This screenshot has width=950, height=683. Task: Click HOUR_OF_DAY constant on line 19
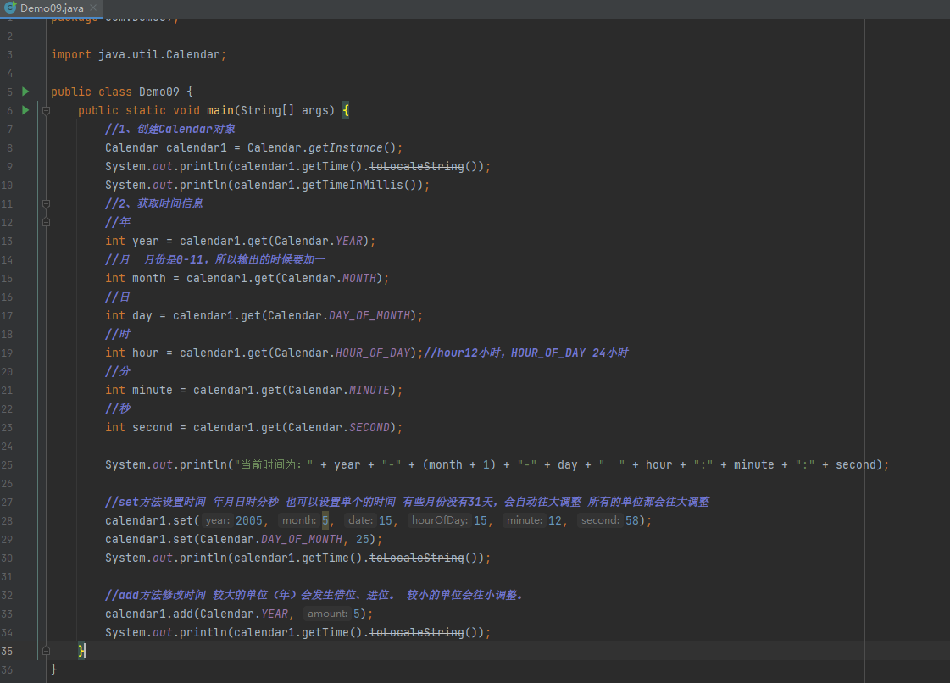coord(373,353)
